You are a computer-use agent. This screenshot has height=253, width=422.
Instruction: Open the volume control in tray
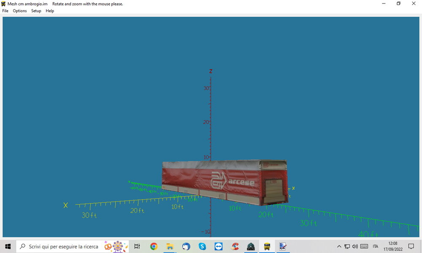[x=355, y=246]
